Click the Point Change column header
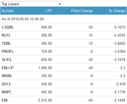 [x=82, y=11]
